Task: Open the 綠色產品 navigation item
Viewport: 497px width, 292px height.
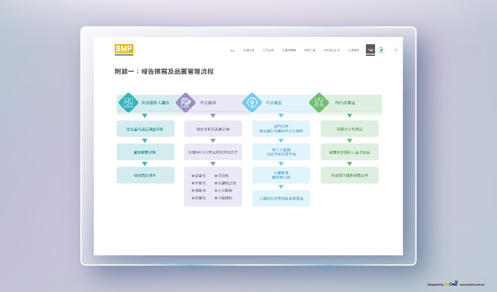Action: click(x=332, y=50)
